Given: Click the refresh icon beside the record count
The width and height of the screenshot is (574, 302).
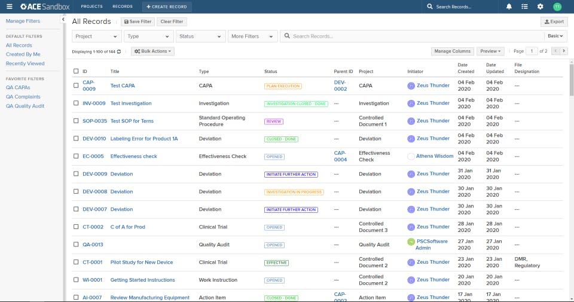Looking at the screenshot, I should pos(119,51).
